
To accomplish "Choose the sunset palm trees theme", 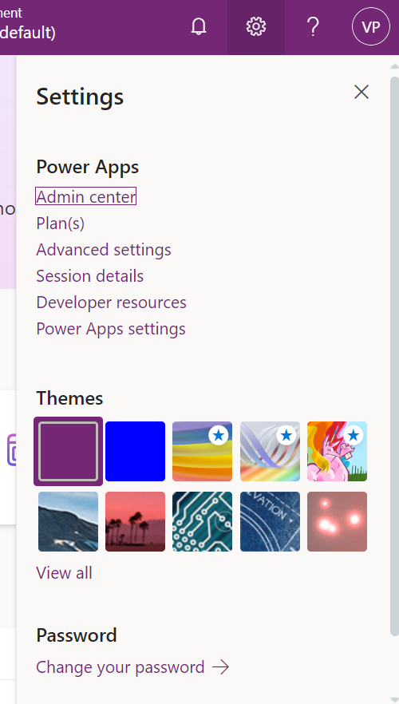I will point(135,521).
